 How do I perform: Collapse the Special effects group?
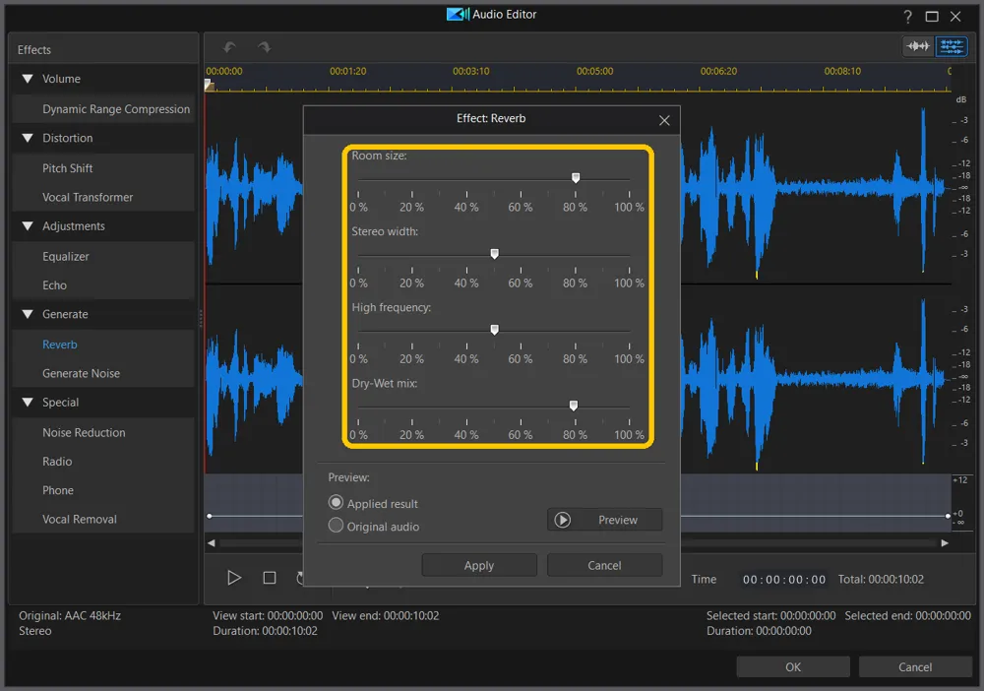point(28,403)
